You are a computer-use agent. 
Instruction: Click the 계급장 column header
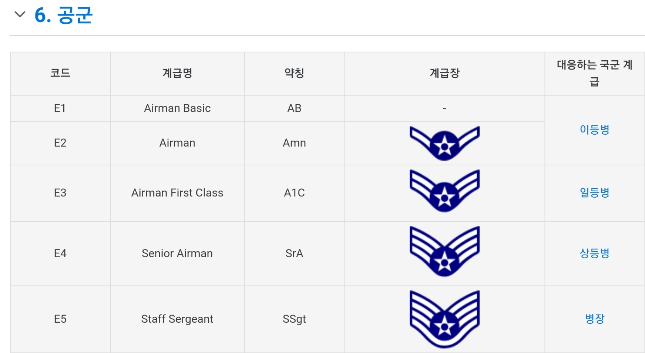click(x=444, y=73)
